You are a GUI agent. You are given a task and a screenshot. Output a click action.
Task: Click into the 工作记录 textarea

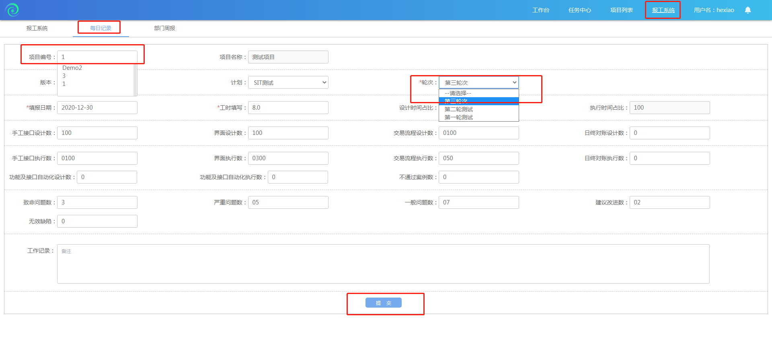pos(383,264)
